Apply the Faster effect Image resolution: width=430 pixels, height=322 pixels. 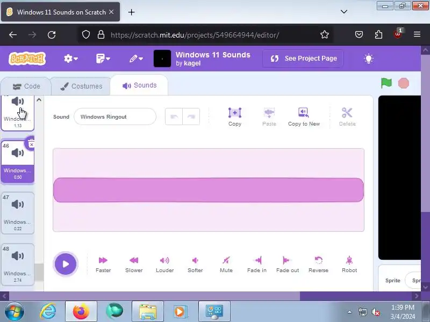(x=103, y=265)
